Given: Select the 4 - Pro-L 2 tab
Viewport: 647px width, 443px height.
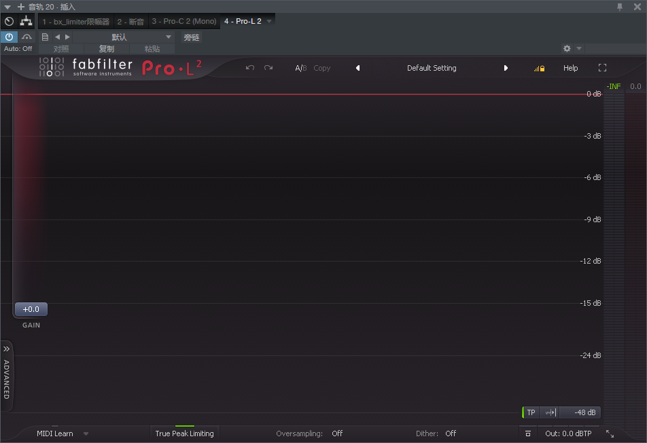Looking at the screenshot, I should tap(243, 22).
